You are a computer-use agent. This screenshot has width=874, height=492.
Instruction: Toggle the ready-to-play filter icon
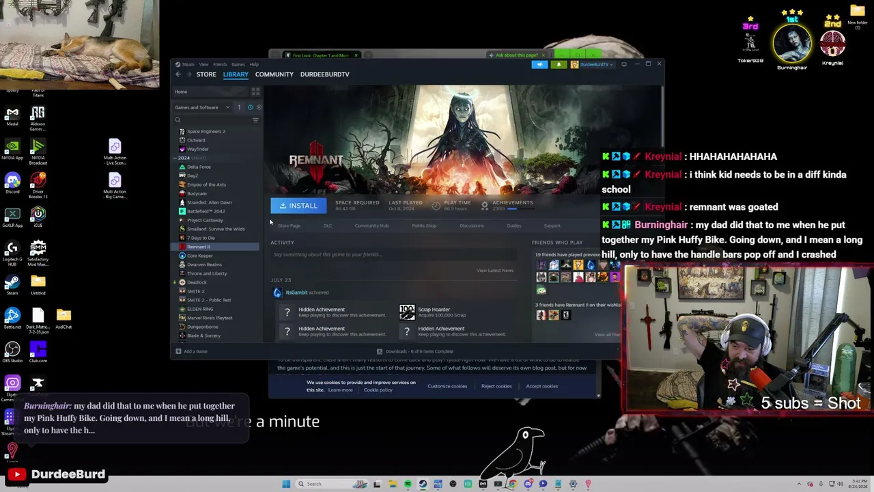click(x=259, y=107)
